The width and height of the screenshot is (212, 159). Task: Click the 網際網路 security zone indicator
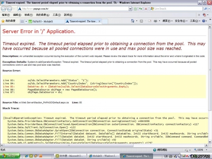pos(160,150)
